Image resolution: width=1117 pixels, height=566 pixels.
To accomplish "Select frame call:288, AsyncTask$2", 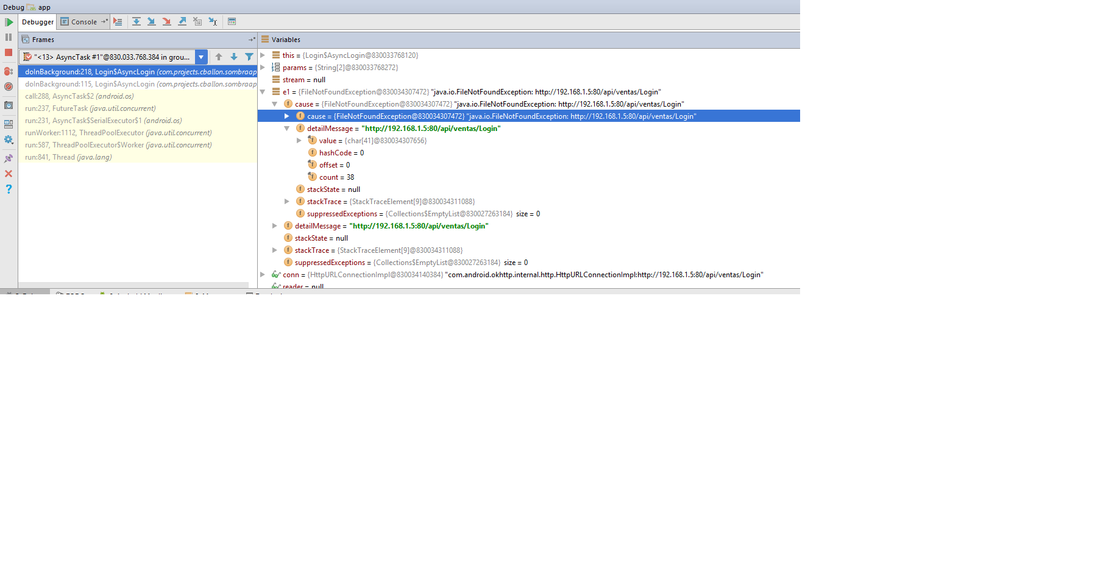I will tap(138, 96).
